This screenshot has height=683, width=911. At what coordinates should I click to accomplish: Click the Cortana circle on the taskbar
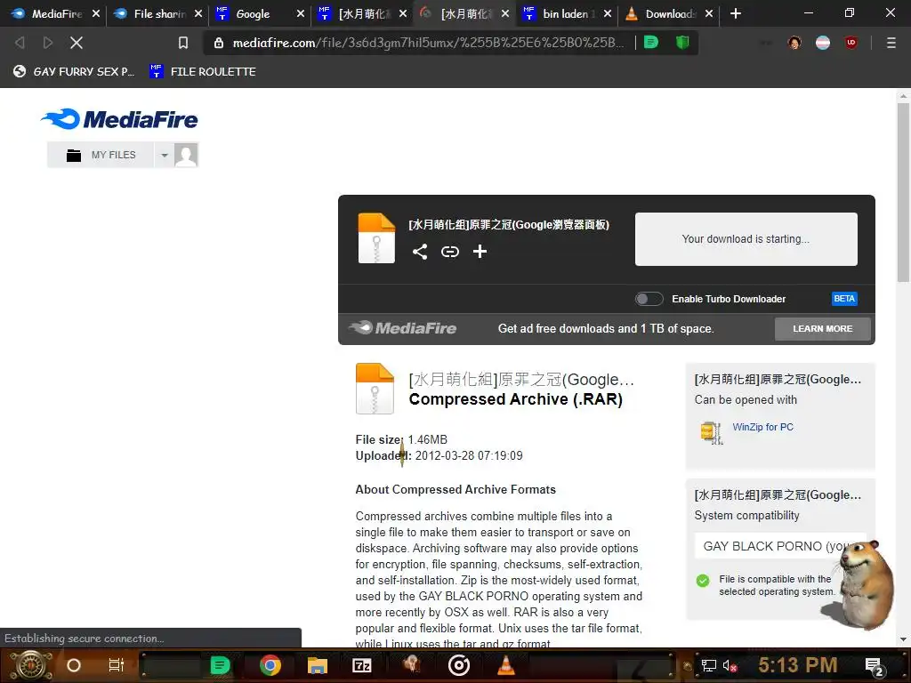pyautogui.click(x=73, y=665)
